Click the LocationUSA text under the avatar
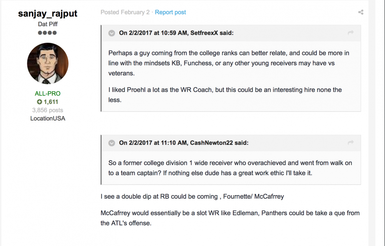This screenshot has height=246, width=385. click(x=48, y=119)
